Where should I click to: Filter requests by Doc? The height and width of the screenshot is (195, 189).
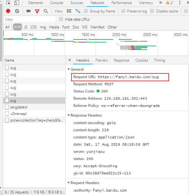click(x=76, y=27)
